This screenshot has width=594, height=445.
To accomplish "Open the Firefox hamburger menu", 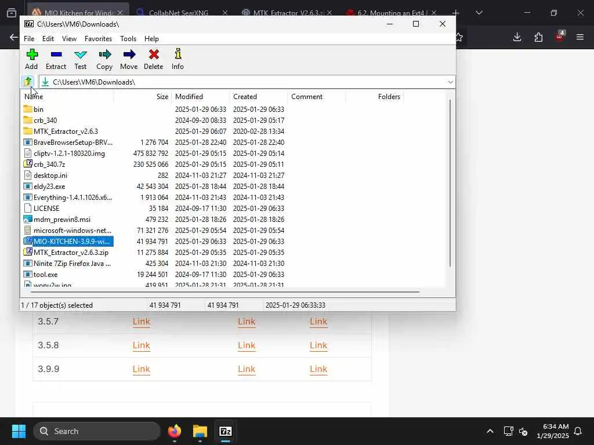I will coord(580,37).
